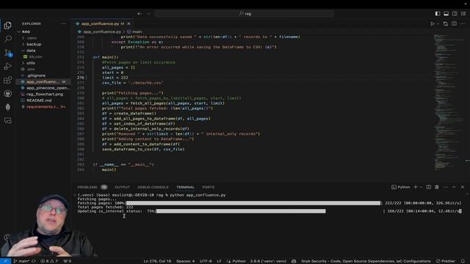Open the Run and Debug view
The image size is (470, 264).
[x=8, y=66]
